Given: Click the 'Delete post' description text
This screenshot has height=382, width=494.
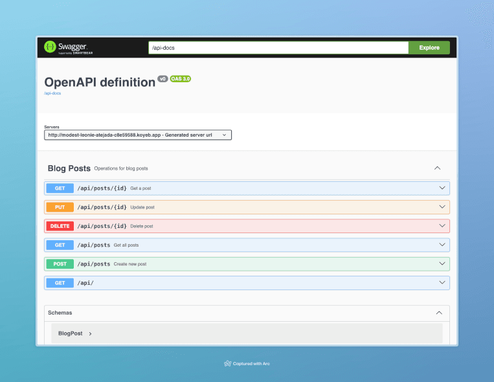Looking at the screenshot, I should (142, 226).
